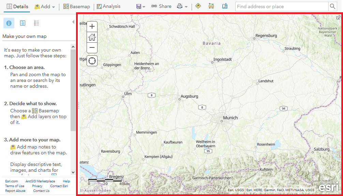Open the Report Abuse link
The image size is (343, 196).
[x=15, y=191]
